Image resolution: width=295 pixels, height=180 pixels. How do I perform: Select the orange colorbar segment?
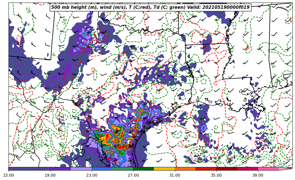click(185, 169)
